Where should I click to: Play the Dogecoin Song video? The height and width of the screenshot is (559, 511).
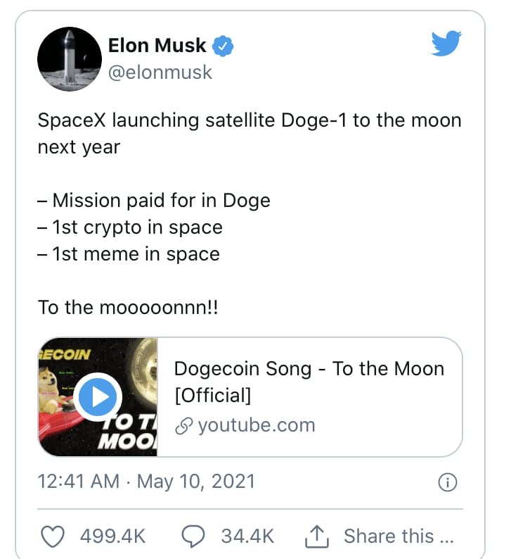pyautogui.click(x=98, y=397)
